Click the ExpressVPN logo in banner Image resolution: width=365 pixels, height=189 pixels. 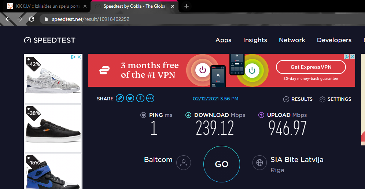[x=104, y=70]
